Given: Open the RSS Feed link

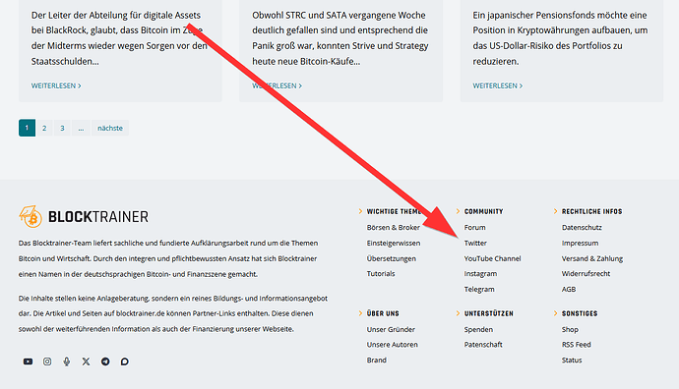Looking at the screenshot, I should 576,345.
